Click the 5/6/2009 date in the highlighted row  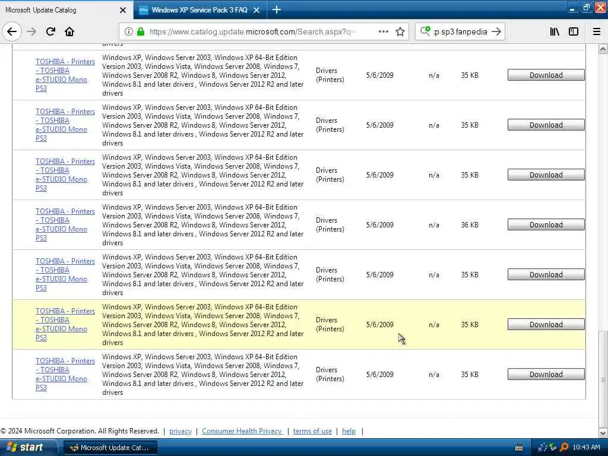[379, 325]
